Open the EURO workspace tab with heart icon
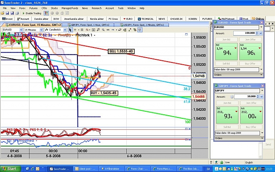Viewport: 275px width, 172px height. 128,19
